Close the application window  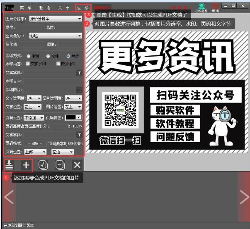tap(243, 6)
